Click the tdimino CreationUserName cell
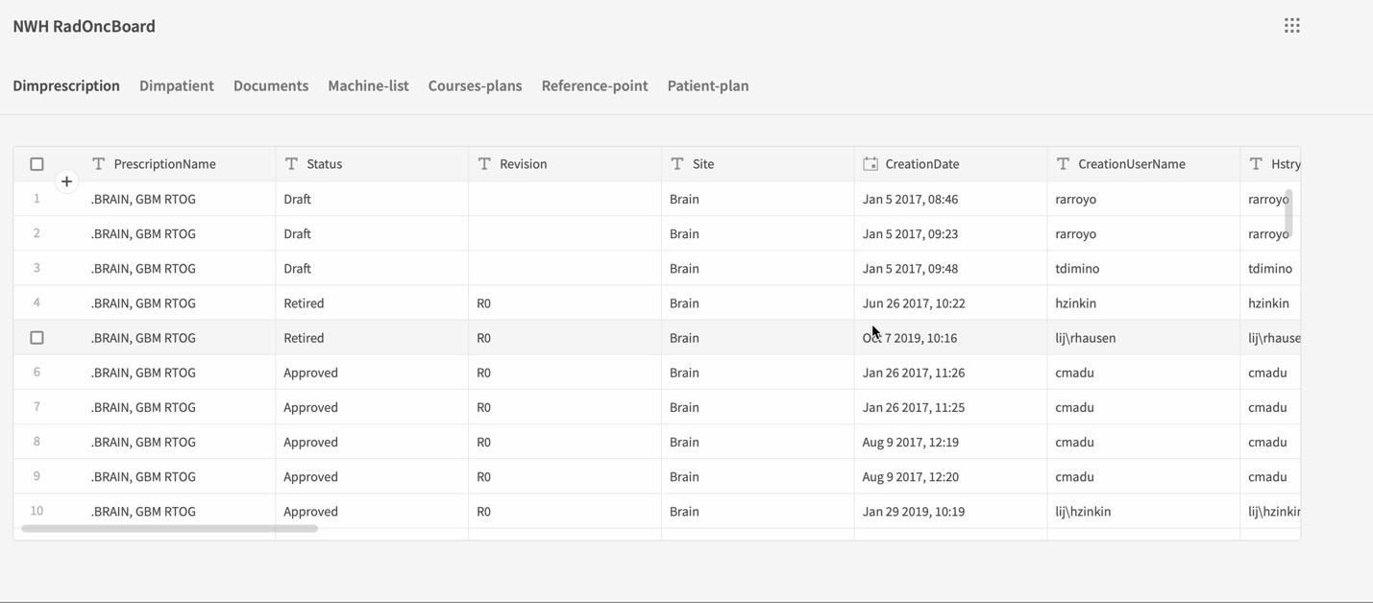The width and height of the screenshot is (1373, 603). [x=1077, y=269]
